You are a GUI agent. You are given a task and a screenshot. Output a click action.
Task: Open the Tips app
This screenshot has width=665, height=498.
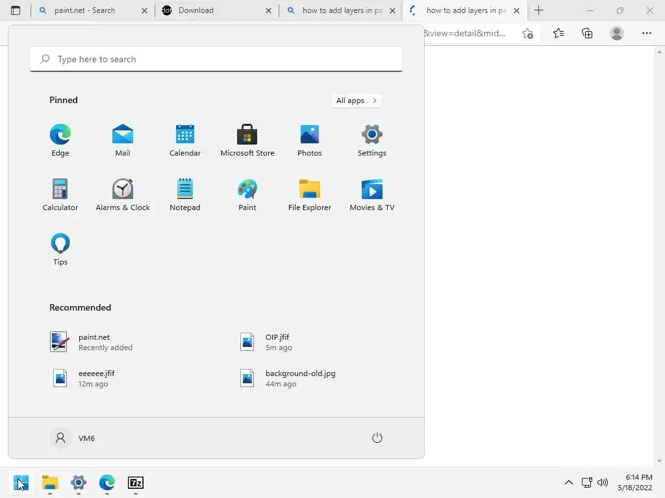pos(60,250)
